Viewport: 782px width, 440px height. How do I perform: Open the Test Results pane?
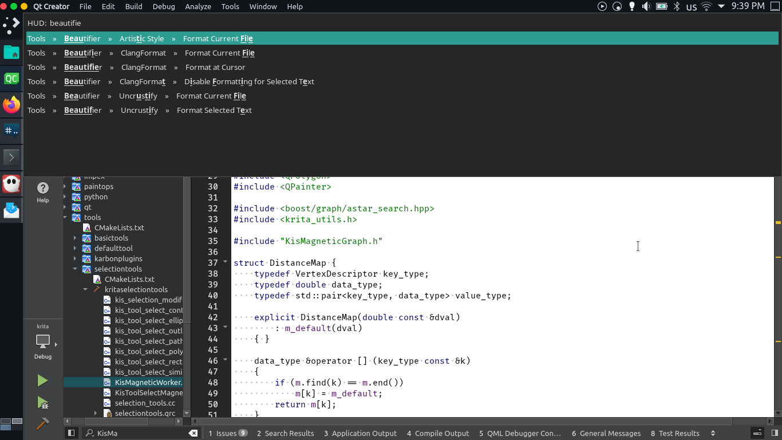point(675,433)
